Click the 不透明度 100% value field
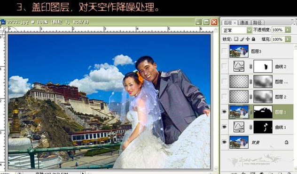297x174 pixels. (x=278, y=30)
